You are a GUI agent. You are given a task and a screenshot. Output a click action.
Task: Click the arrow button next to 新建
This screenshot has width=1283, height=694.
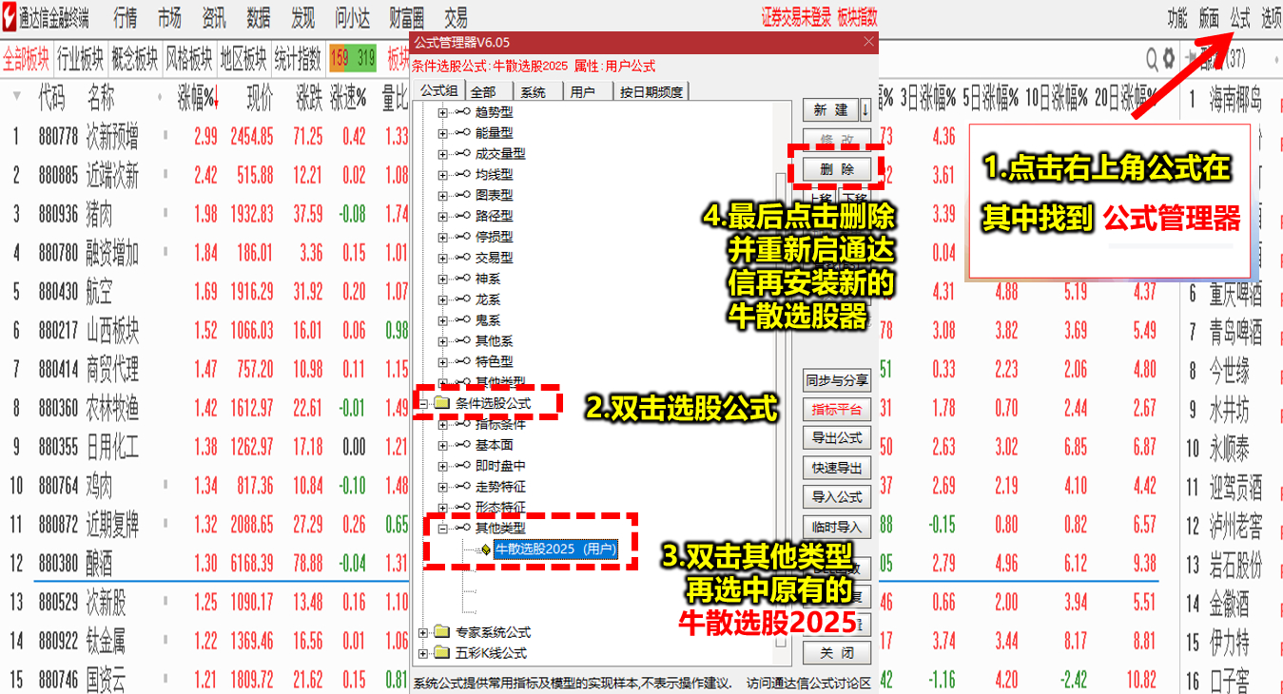[x=865, y=110]
